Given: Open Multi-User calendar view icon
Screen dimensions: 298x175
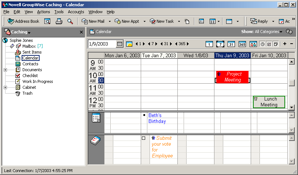Looking at the screenshot, I should point(253,44).
